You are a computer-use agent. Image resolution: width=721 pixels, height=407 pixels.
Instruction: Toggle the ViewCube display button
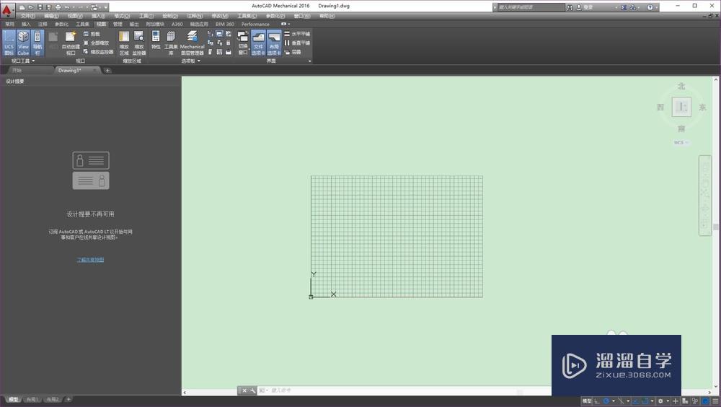point(24,43)
